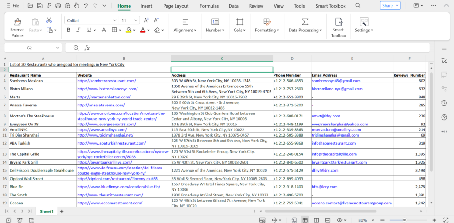Open the history clock icon in sidebar
Image resolution: width=454 pixels, height=223 pixels.
(x=444, y=103)
